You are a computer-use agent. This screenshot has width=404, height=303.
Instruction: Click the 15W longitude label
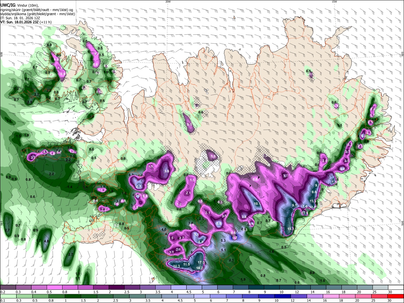pyautogui.click(x=334, y=2)
